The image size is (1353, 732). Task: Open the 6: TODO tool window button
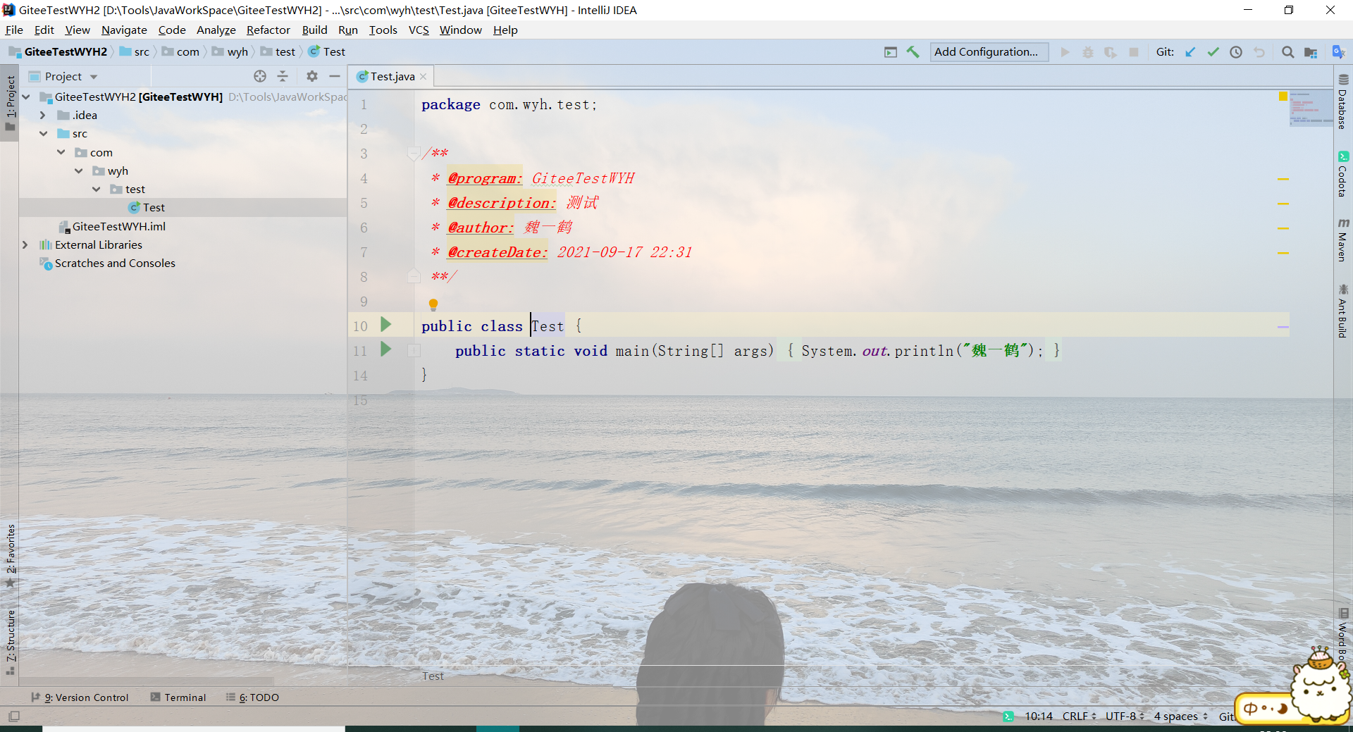252,697
